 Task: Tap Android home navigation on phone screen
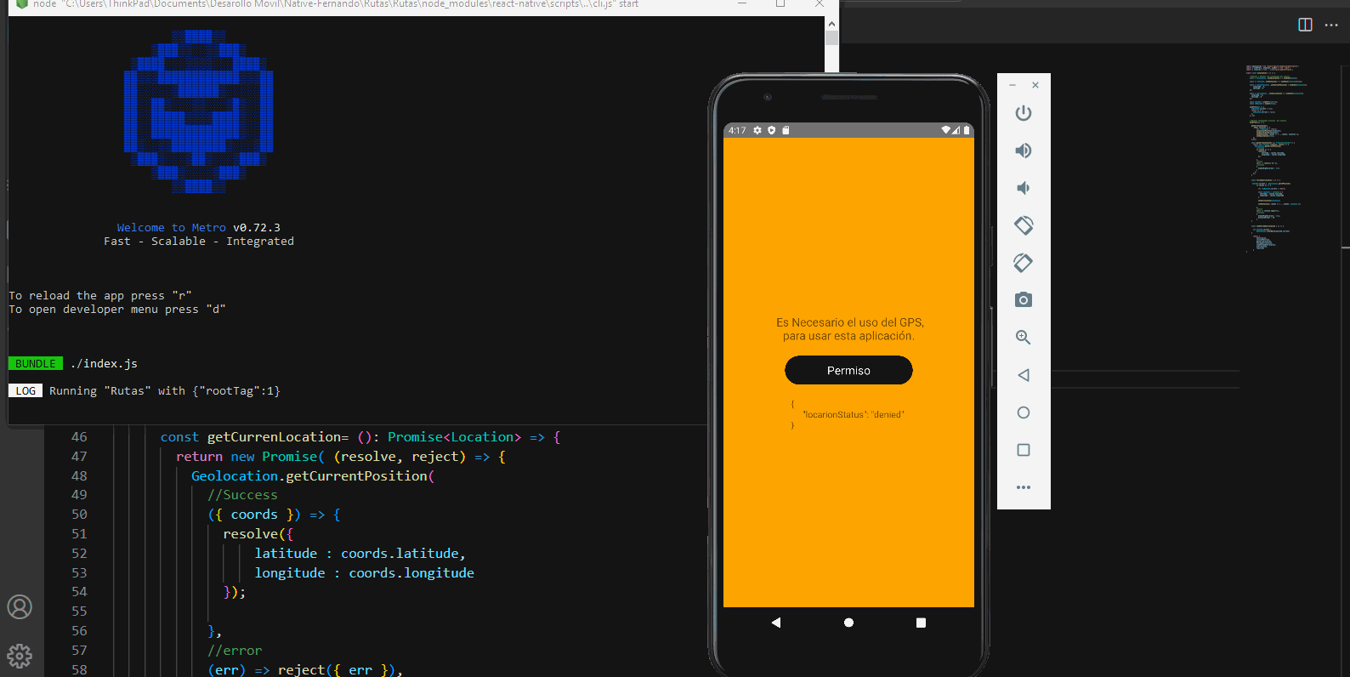[848, 623]
